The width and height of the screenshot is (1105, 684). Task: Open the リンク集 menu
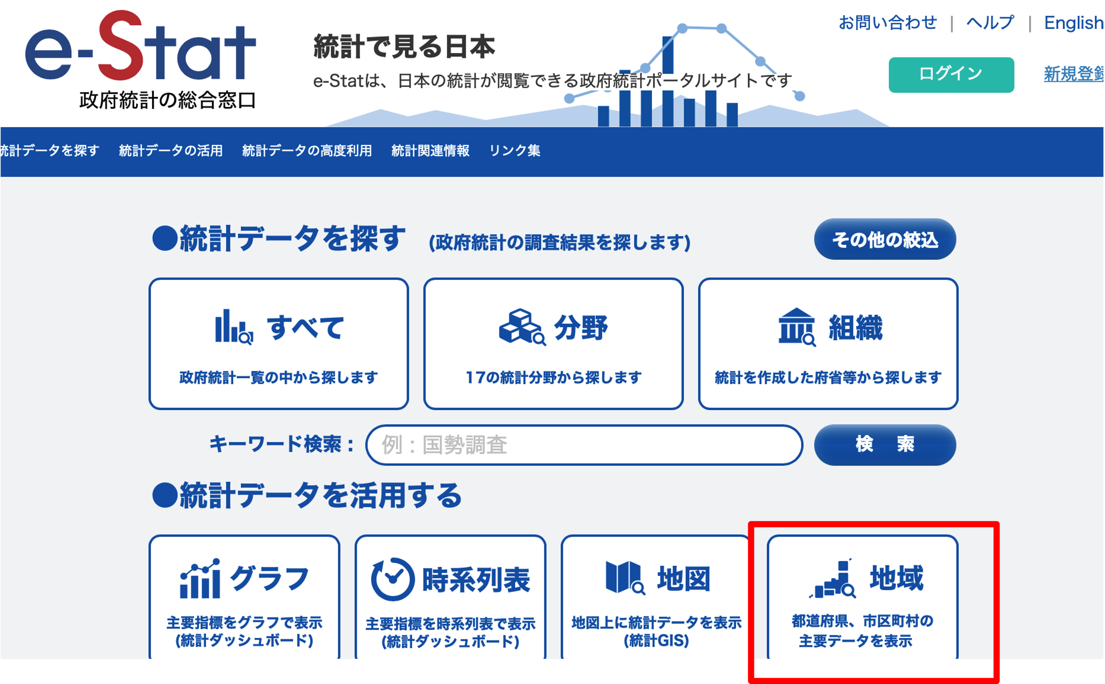(515, 151)
